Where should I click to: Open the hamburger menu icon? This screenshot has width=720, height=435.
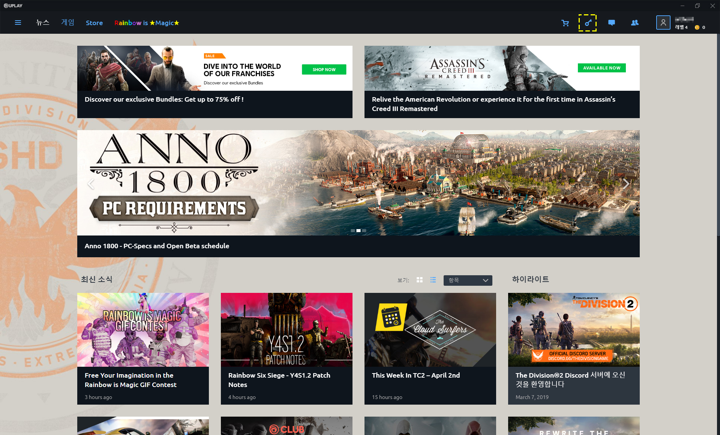pyautogui.click(x=18, y=23)
